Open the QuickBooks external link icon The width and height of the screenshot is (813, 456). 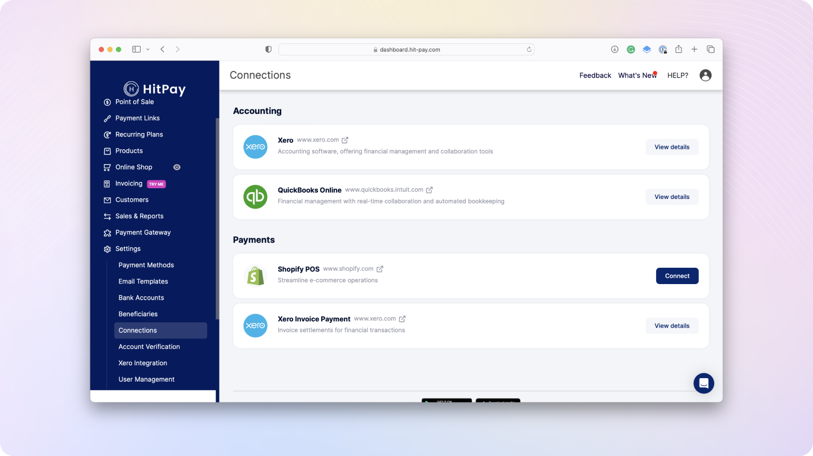click(429, 190)
